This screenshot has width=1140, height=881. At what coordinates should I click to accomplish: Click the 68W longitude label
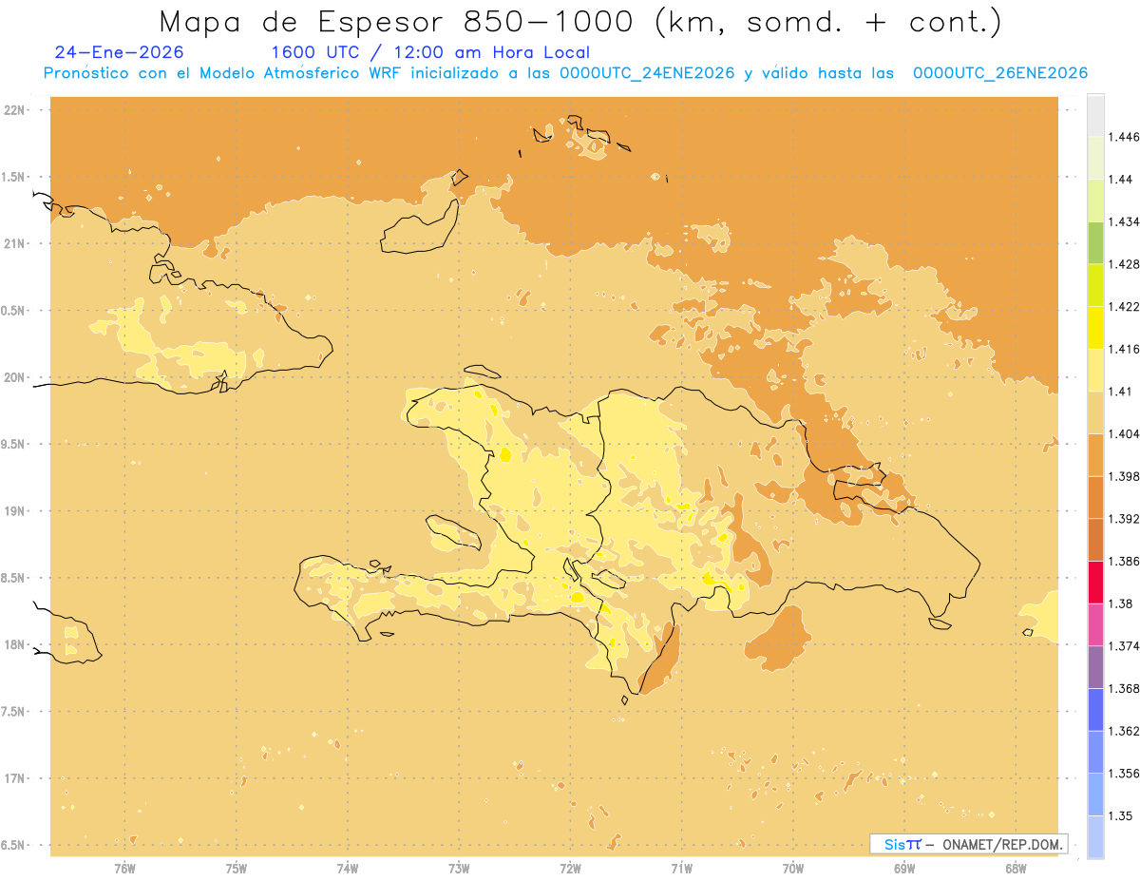(x=1016, y=869)
